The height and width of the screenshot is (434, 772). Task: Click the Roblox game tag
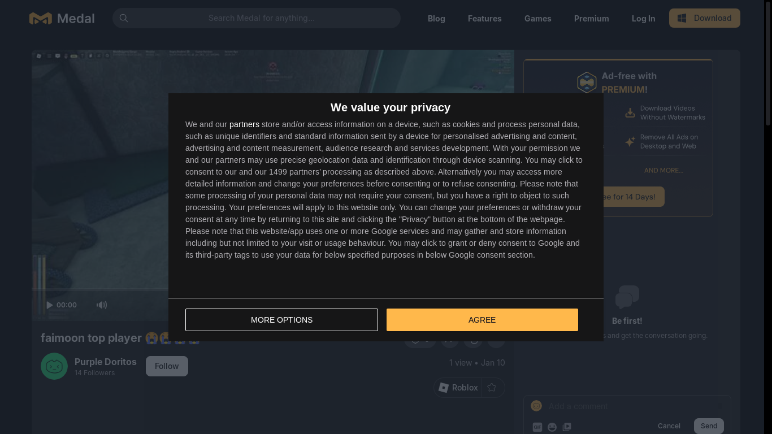[x=458, y=388]
